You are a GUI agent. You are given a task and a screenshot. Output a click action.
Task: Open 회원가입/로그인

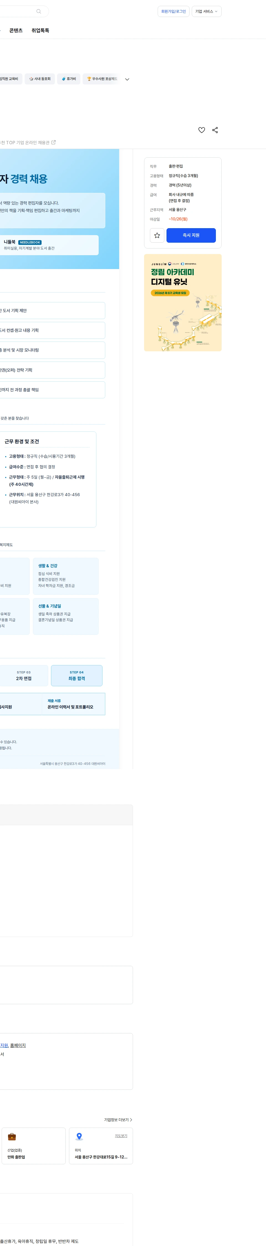(173, 12)
